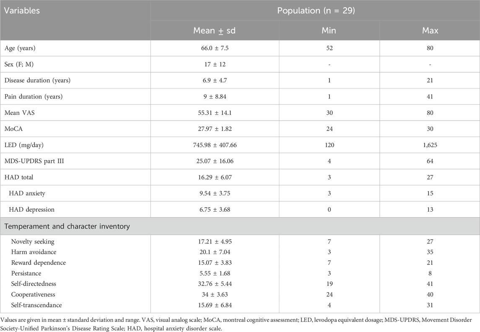Select the Novelty seeking row label
Screen dimensions: 480x332
(x=34, y=242)
